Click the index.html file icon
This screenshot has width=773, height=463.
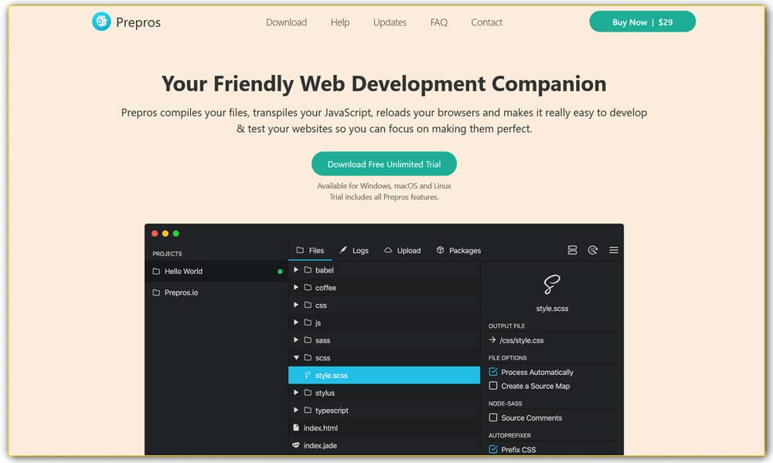296,428
